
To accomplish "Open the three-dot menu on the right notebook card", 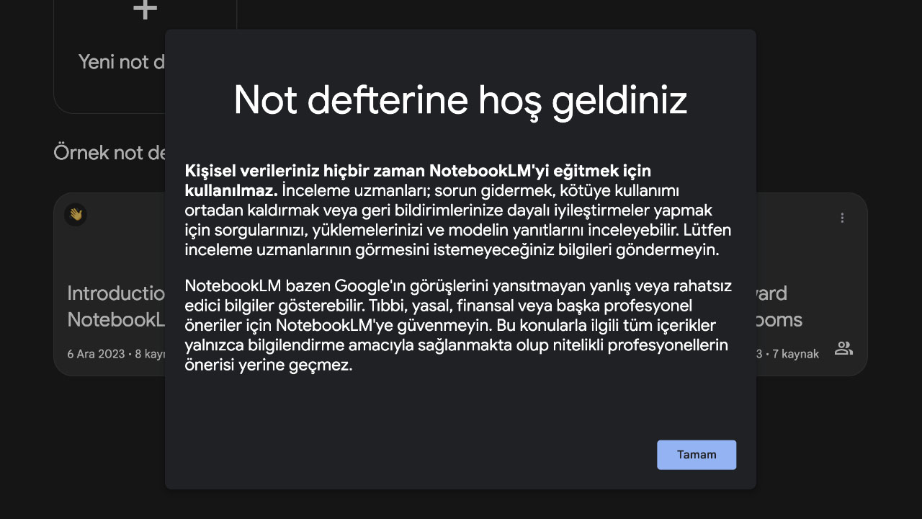I will (x=842, y=218).
